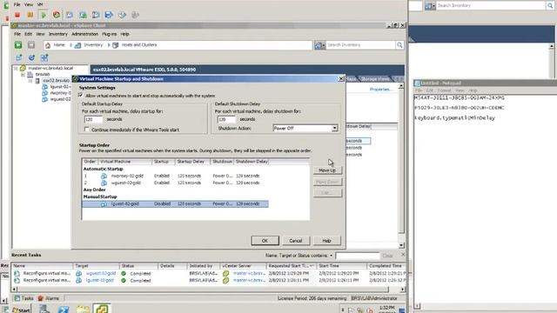Image resolution: width=557 pixels, height=313 pixels.
Task: Select the lguest-02-gold row under Manual Startup
Action: coord(175,204)
